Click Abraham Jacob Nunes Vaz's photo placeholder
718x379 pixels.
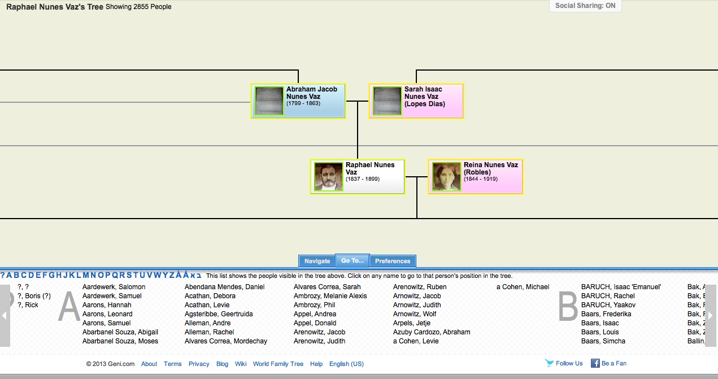point(268,101)
